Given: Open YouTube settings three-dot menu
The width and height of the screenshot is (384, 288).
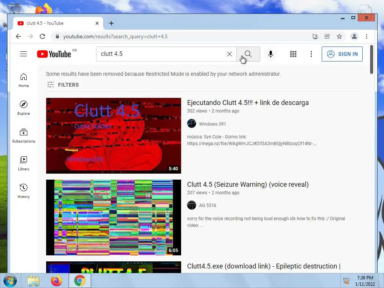Looking at the screenshot, I should [311, 54].
